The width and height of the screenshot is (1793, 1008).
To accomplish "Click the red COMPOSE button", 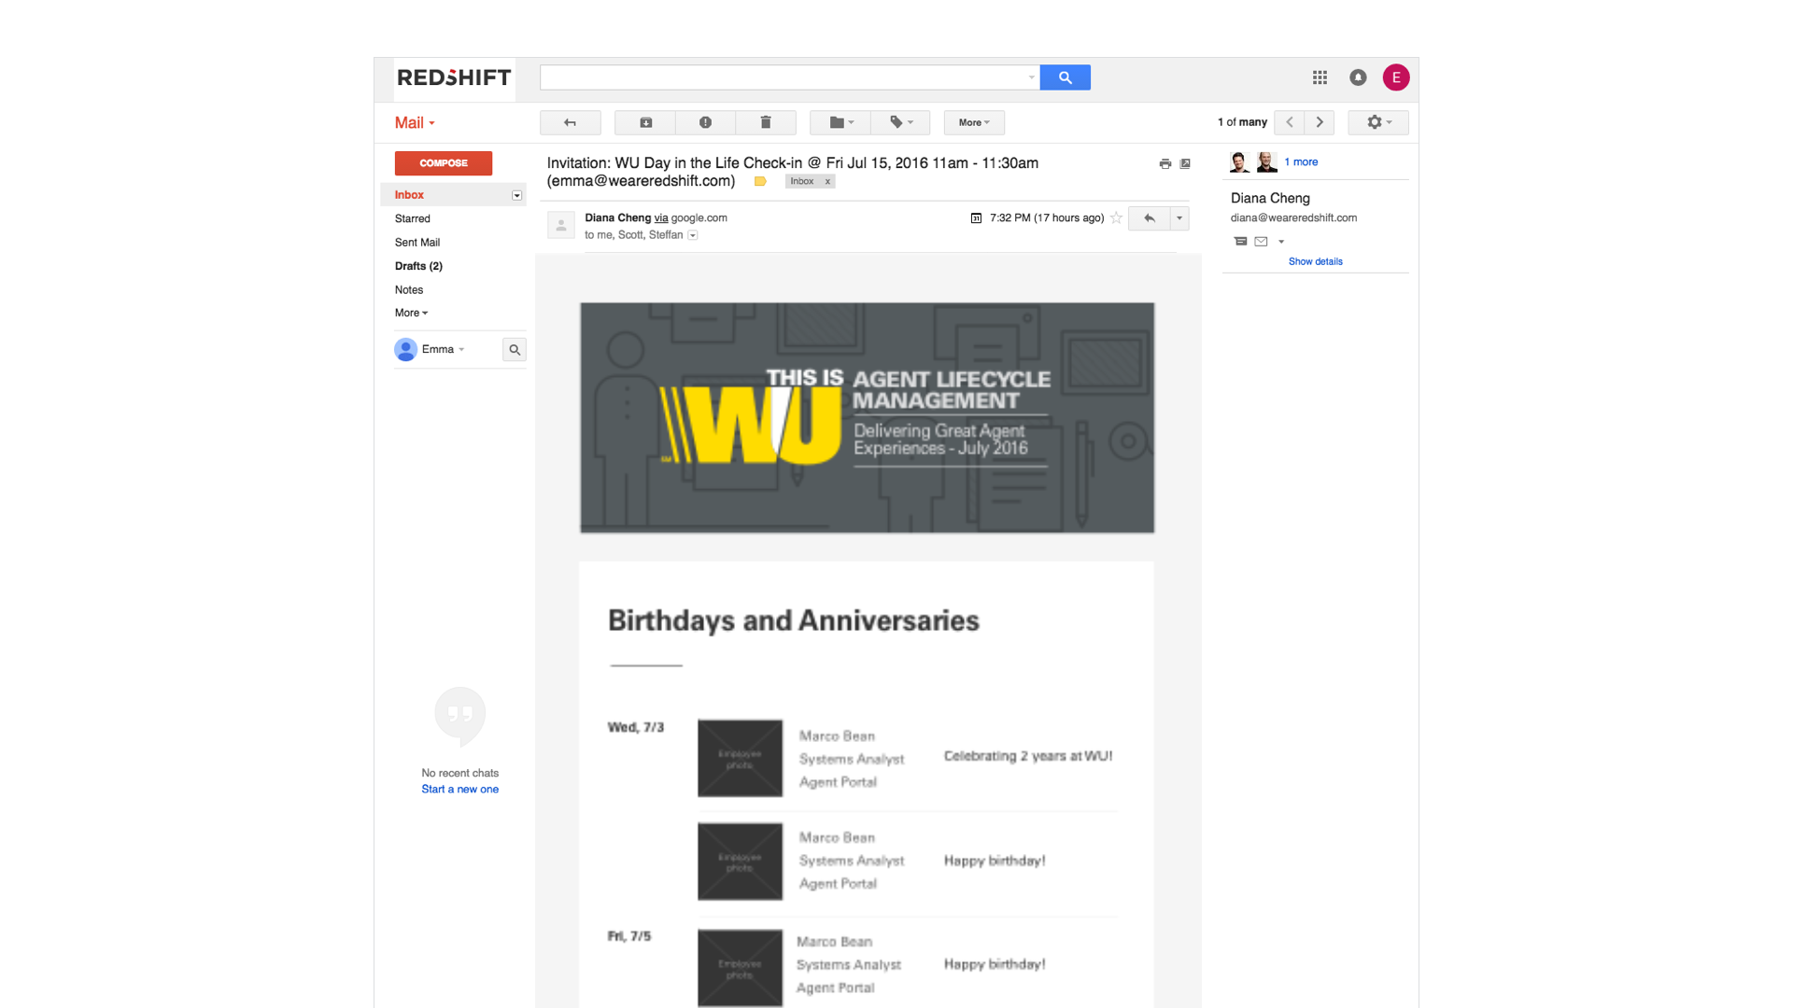I will click(444, 163).
